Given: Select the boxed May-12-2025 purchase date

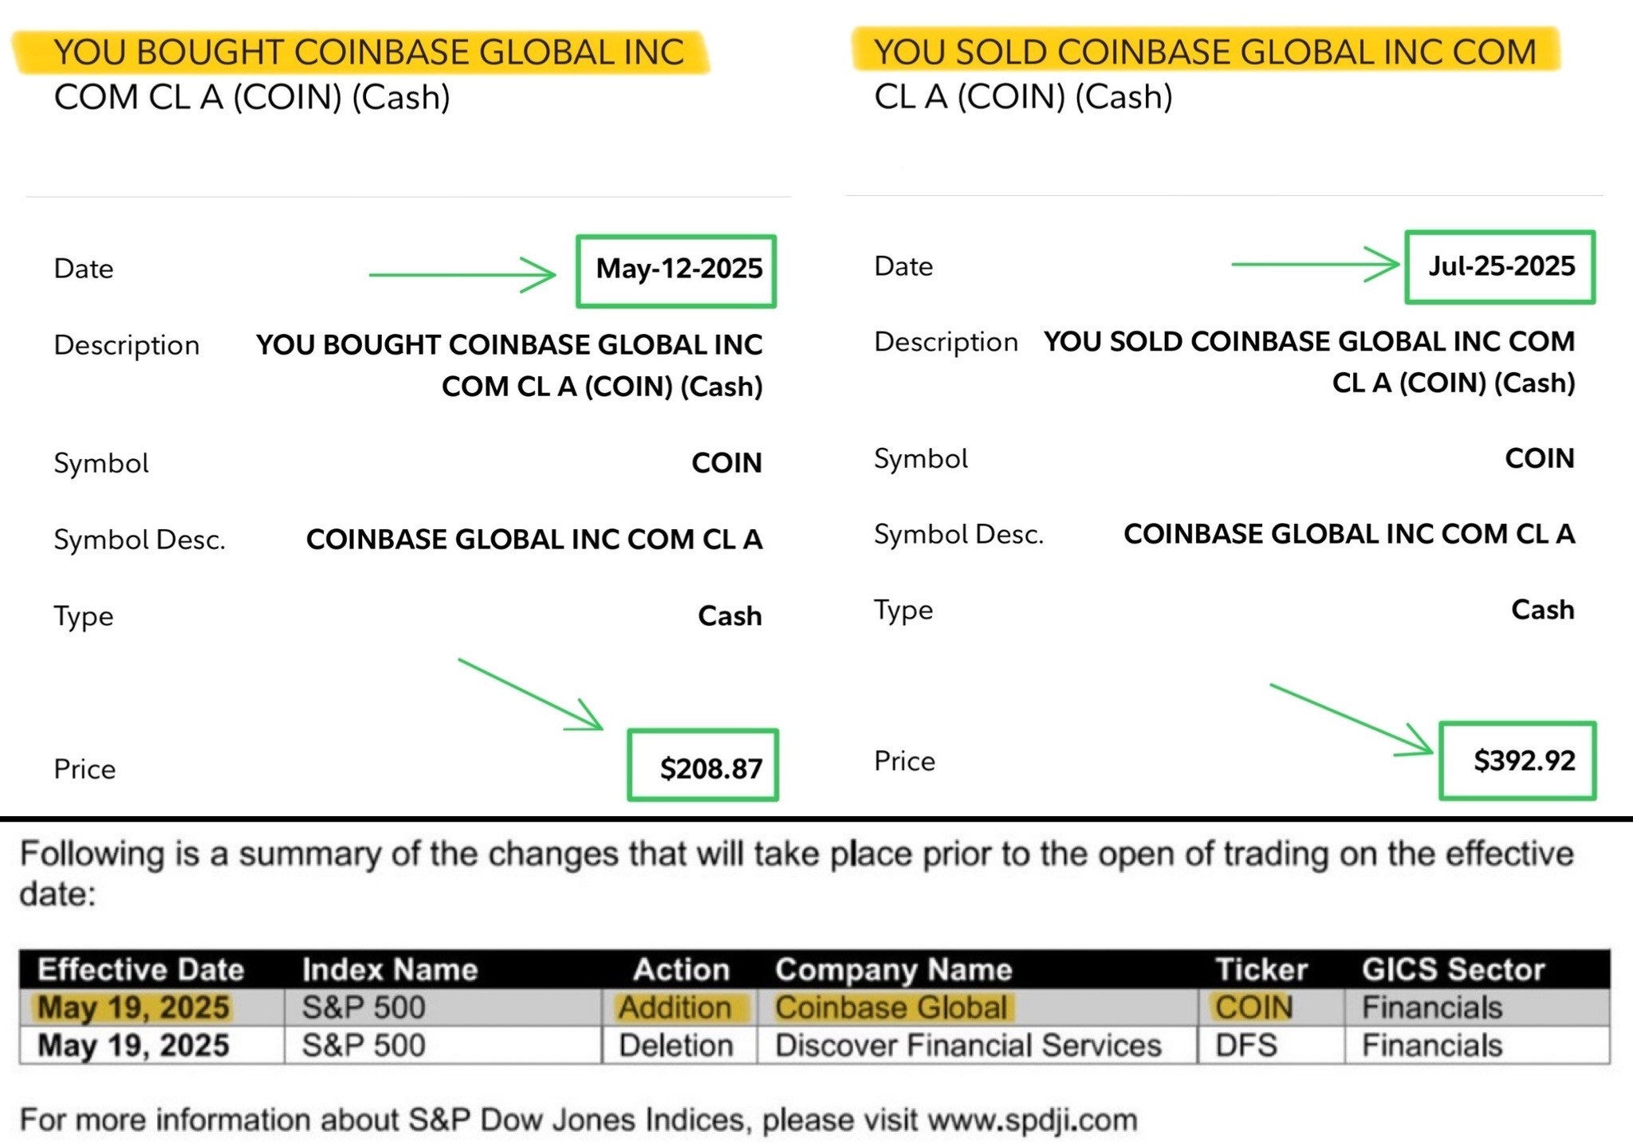Looking at the screenshot, I should click(x=676, y=270).
